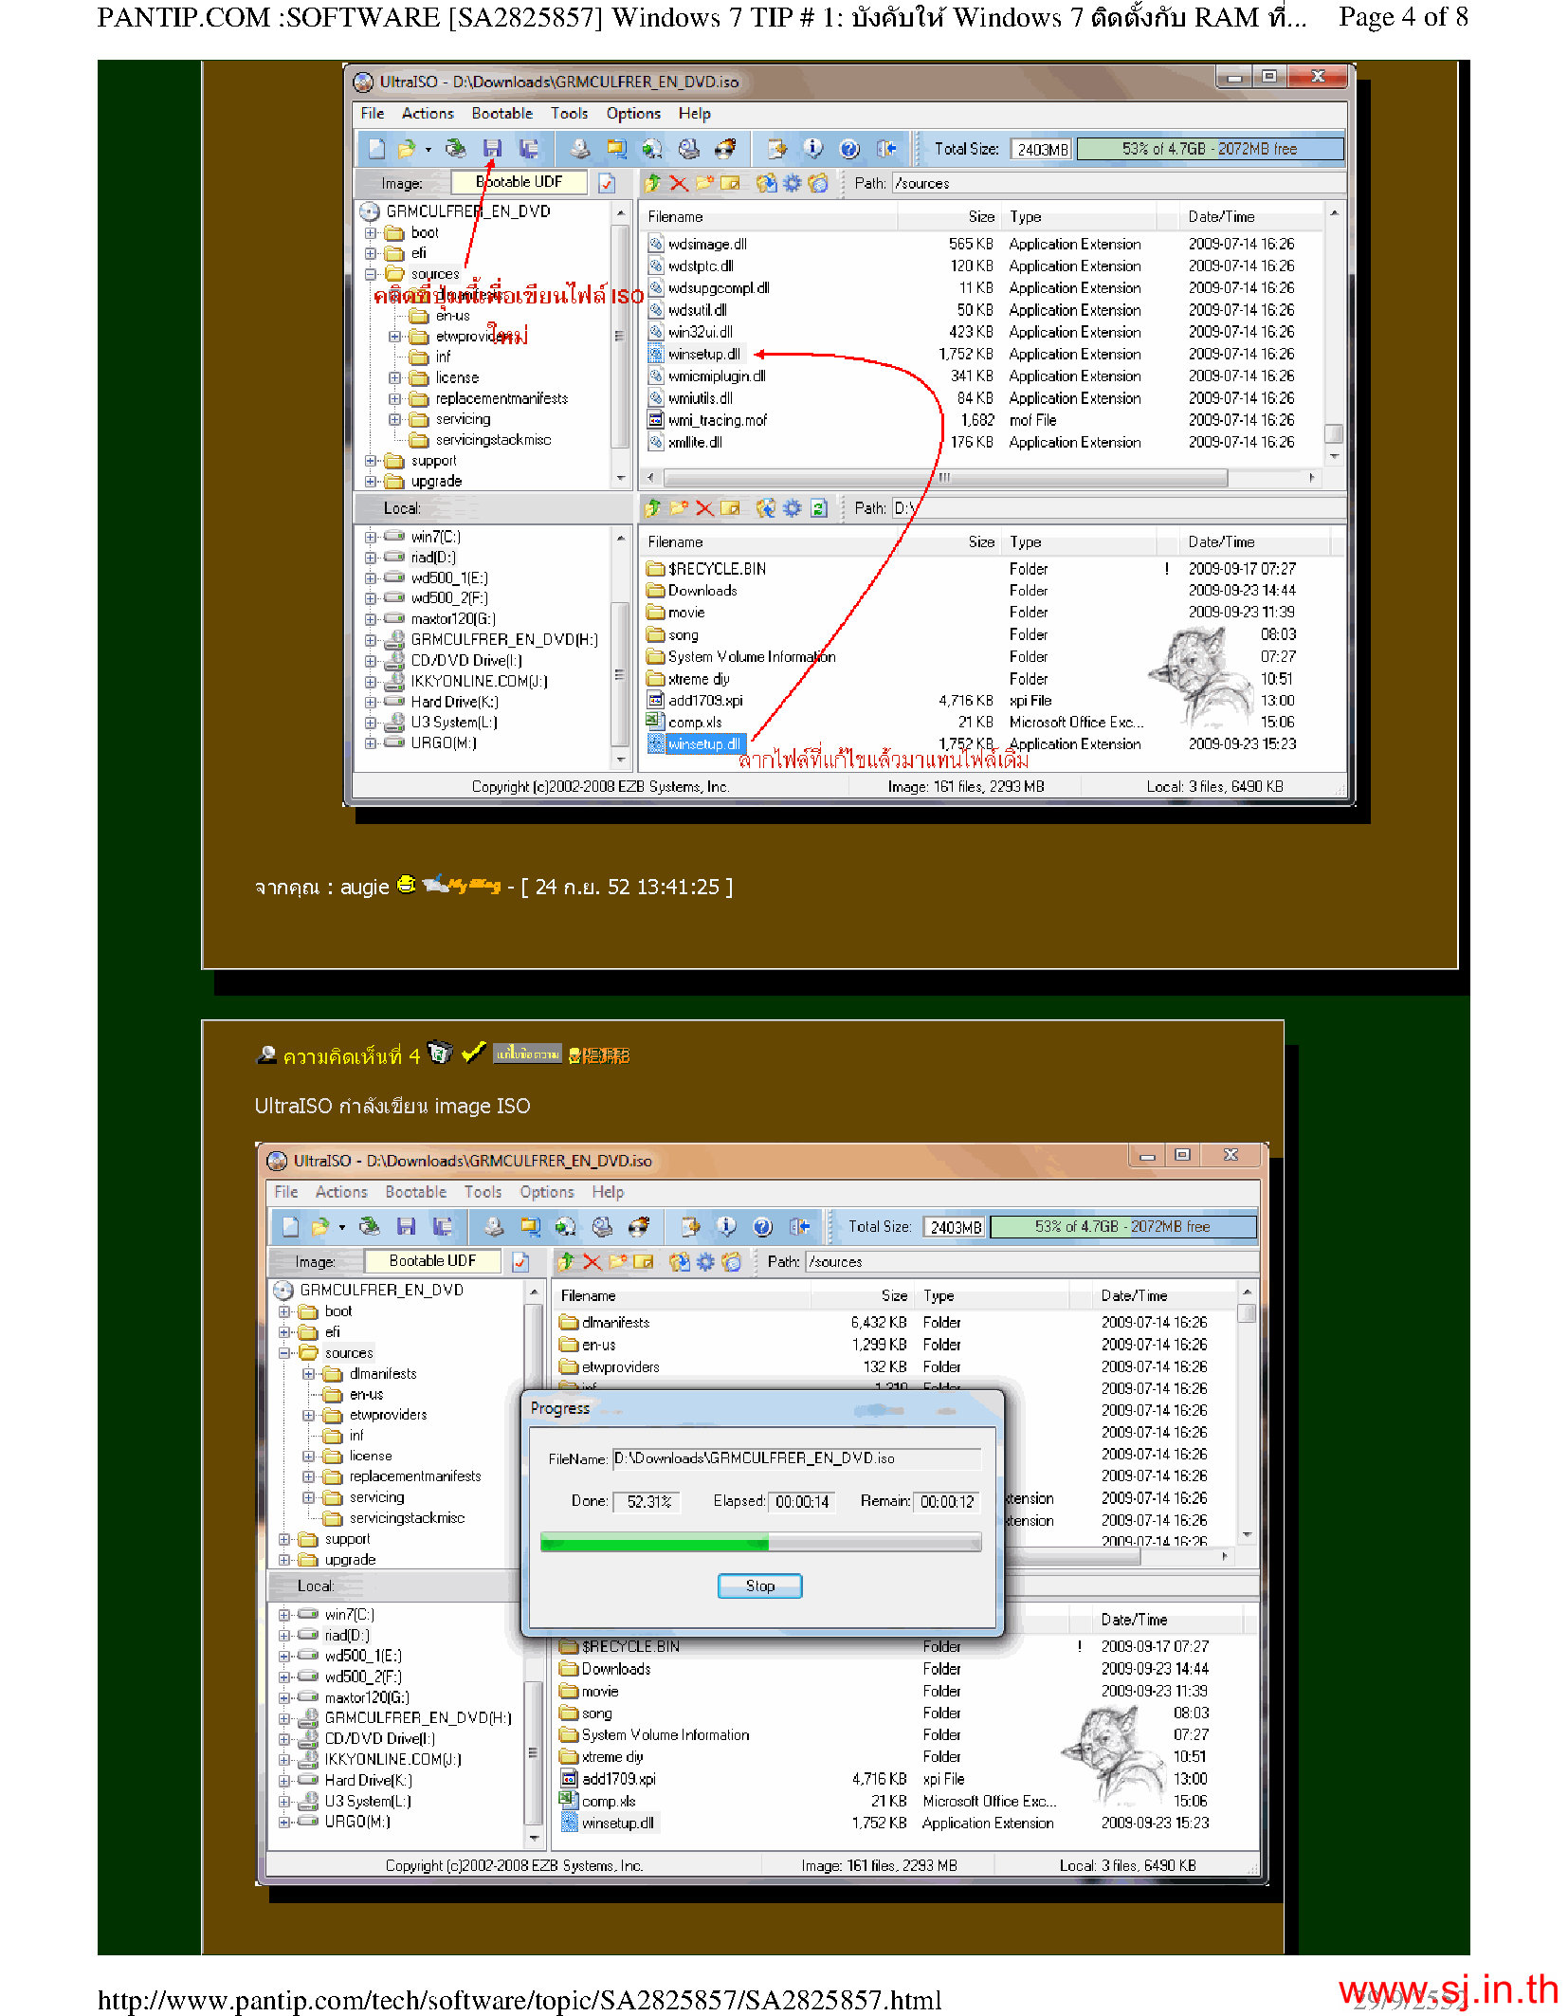Screen dimensions: 1568x2016
Task: Expand win7(C:) drive in upper UltraISO local tree
Action: point(371,538)
